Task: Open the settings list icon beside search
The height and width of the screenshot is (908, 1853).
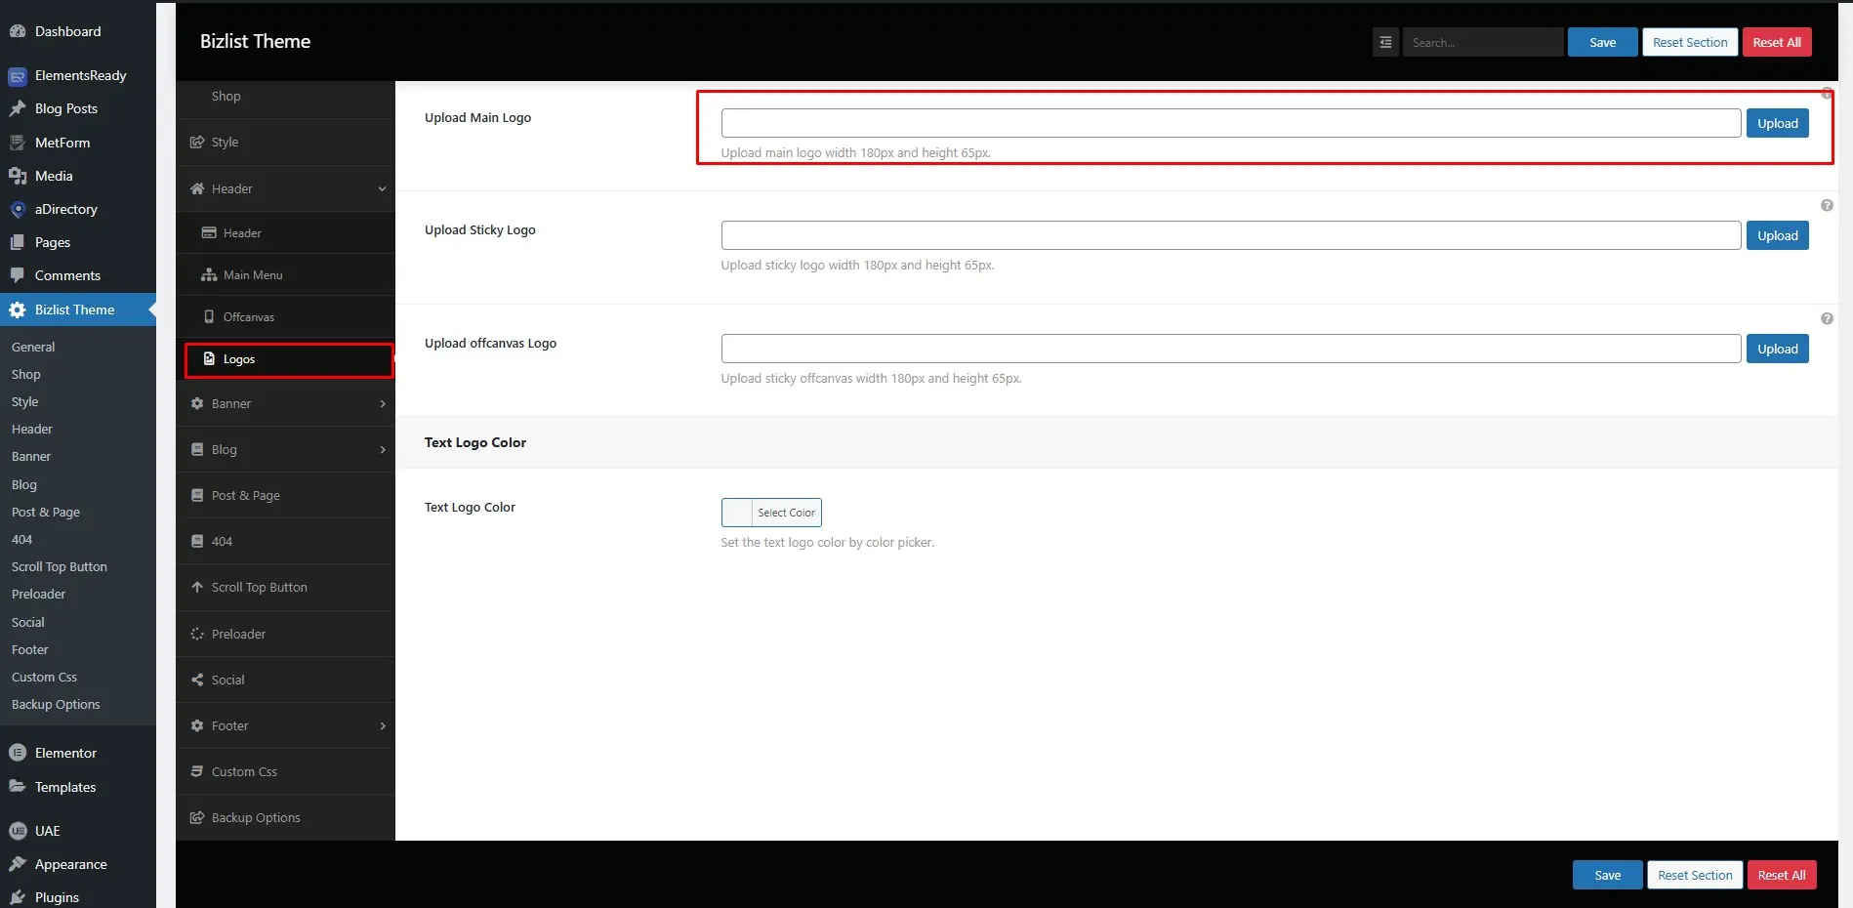Action: [1384, 42]
